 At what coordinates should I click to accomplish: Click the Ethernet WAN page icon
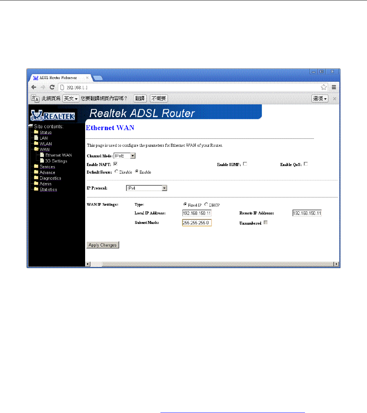click(x=42, y=155)
